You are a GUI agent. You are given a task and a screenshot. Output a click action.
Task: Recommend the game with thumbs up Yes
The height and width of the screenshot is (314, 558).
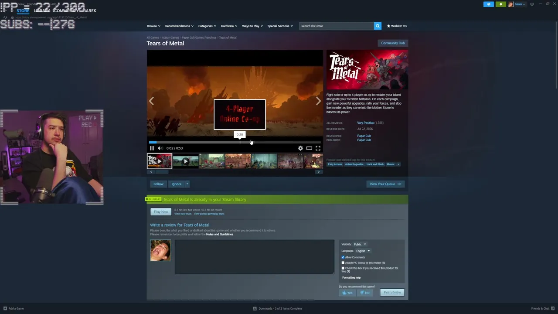[347, 293]
